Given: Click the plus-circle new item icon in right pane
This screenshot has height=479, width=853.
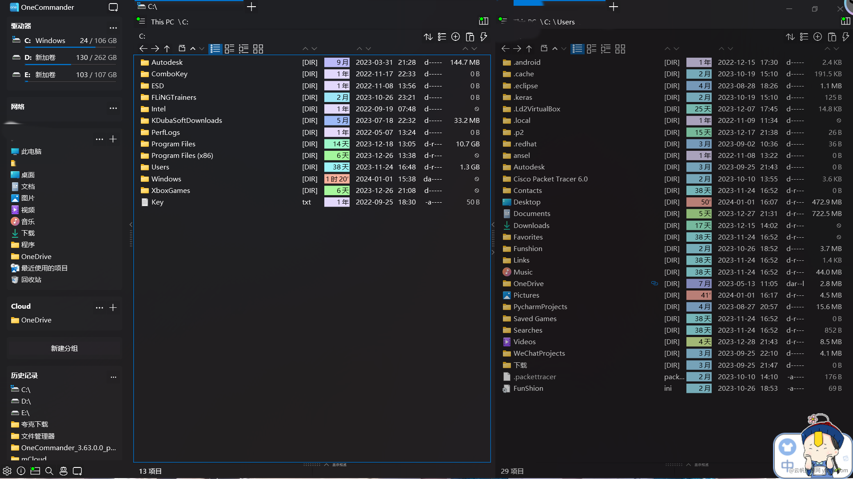Looking at the screenshot, I should pyautogui.click(x=818, y=37).
